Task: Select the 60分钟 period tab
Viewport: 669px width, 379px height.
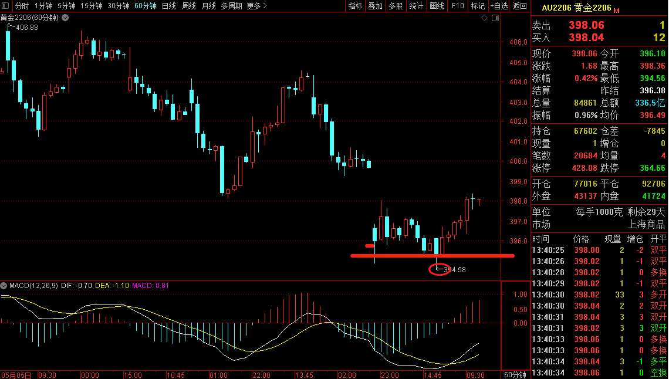Action: click(145, 6)
